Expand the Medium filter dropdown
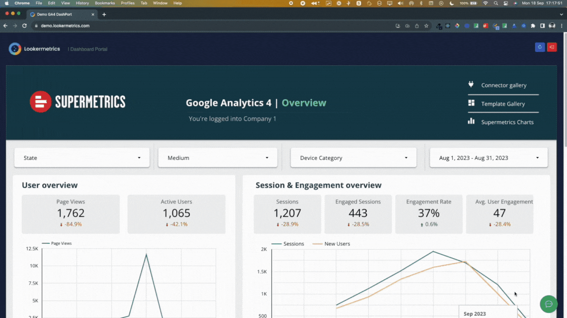Image resolution: width=567 pixels, height=318 pixels. tap(218, 158)
